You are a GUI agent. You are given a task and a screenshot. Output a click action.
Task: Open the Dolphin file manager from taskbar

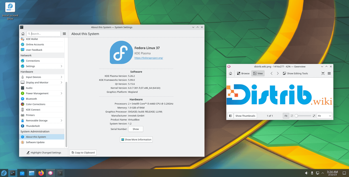(32, 173)
